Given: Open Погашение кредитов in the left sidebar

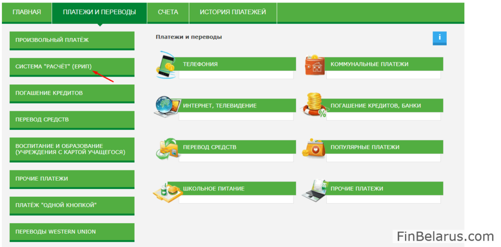Looking at the screenshot, I should pos(71,93).
